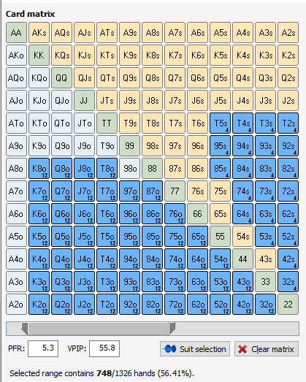Image resolution: width=306 pixels, height=382 pixels.
Task: Deselect the 32s cell
Action: 288,282
